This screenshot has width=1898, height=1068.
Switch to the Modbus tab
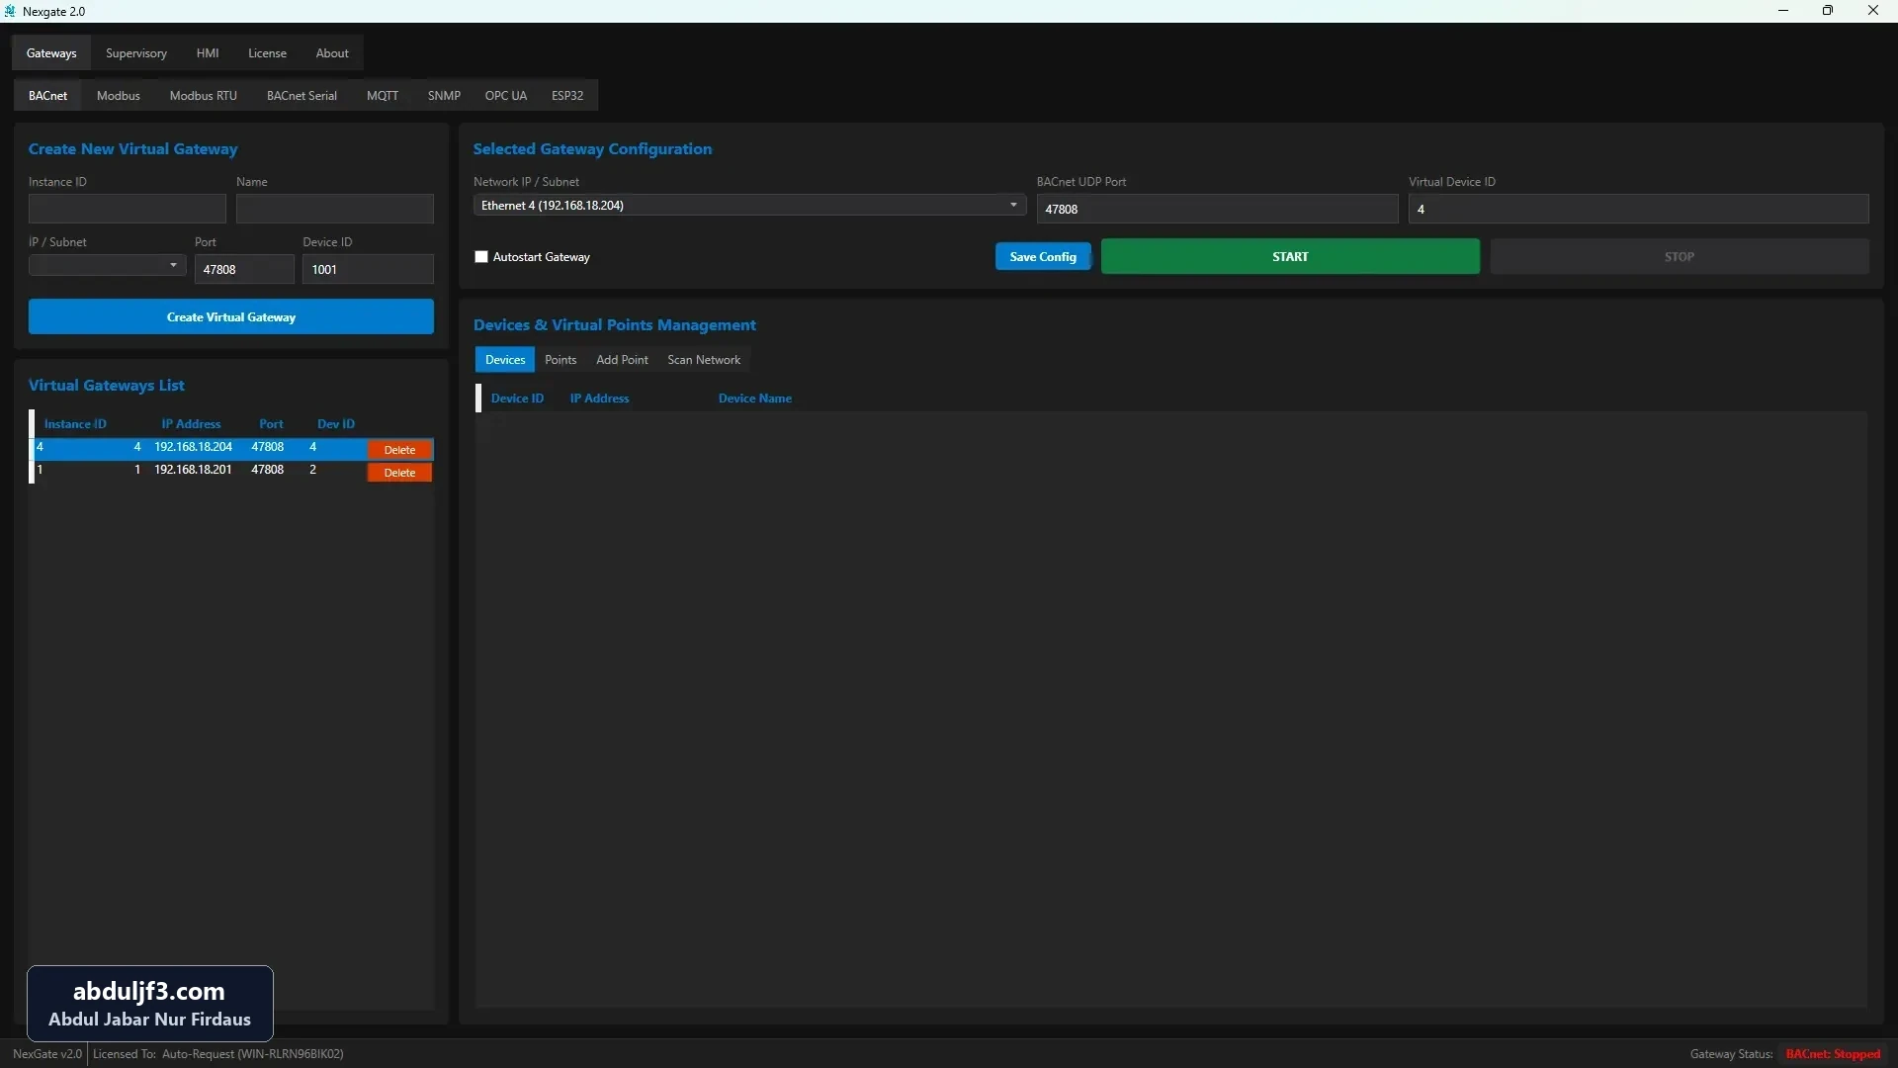pos(119,96)
